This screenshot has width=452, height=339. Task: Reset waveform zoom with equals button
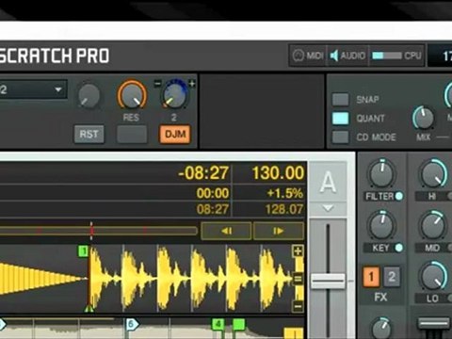[298, 279]
